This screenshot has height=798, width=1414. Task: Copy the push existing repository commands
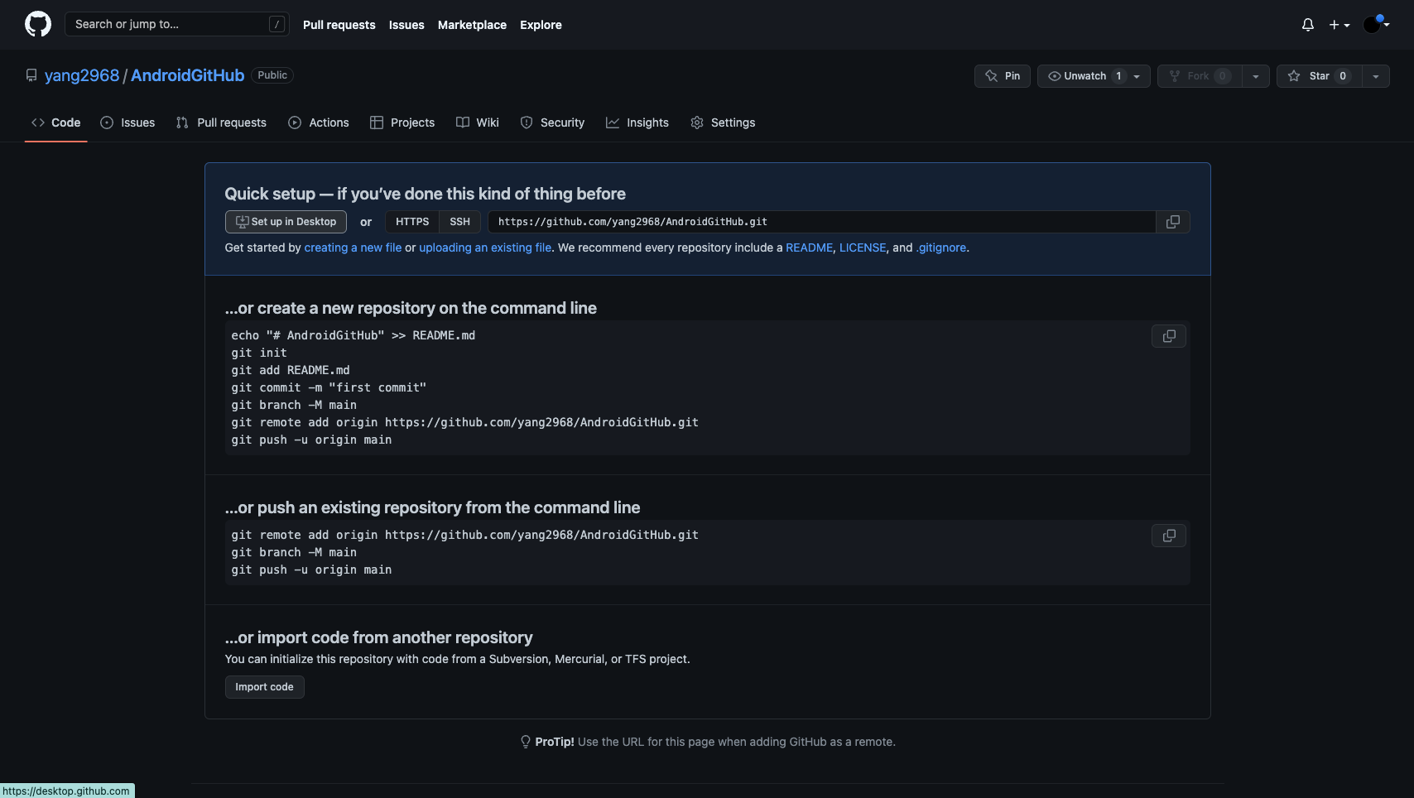1168,536
